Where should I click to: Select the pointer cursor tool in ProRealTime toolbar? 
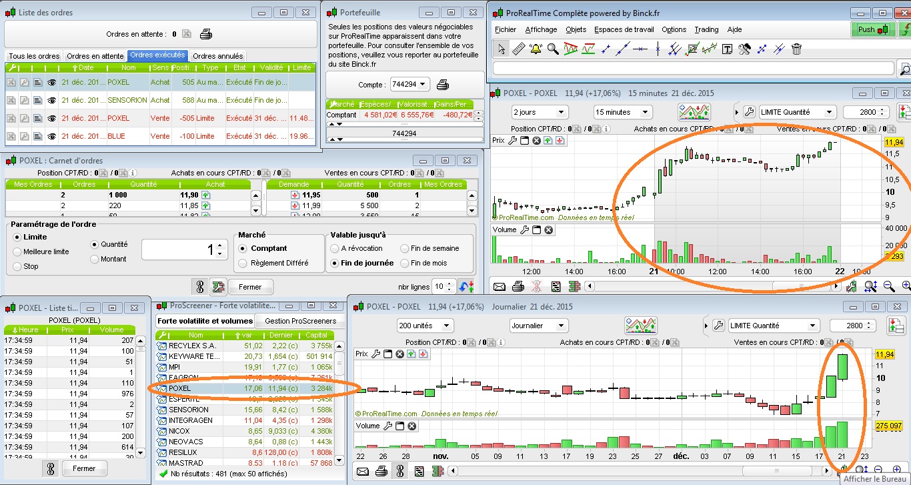(x=502, y=49)
